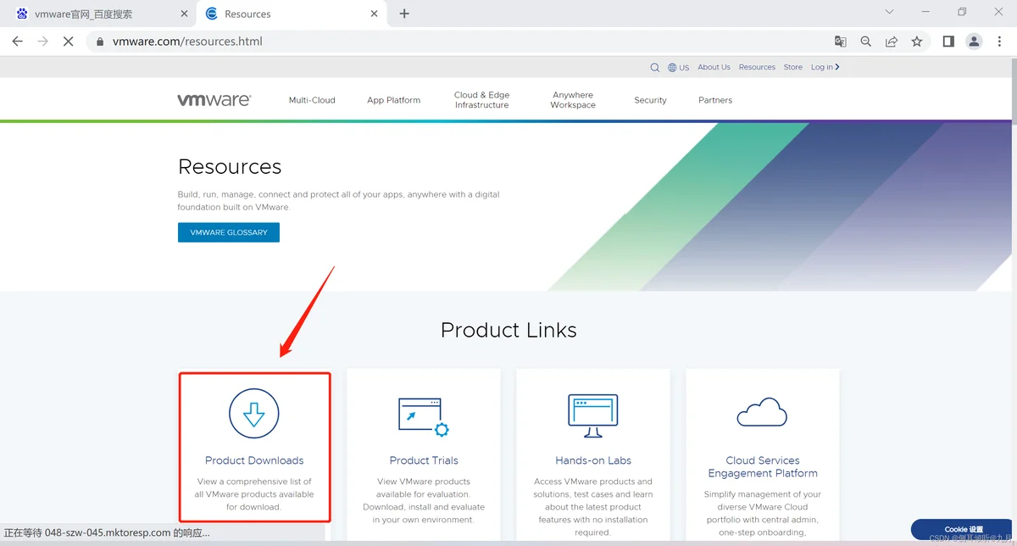Click the site lock icon
Image resolution: width=1017 pixels, height=546 pixels.
click(100, 41)
